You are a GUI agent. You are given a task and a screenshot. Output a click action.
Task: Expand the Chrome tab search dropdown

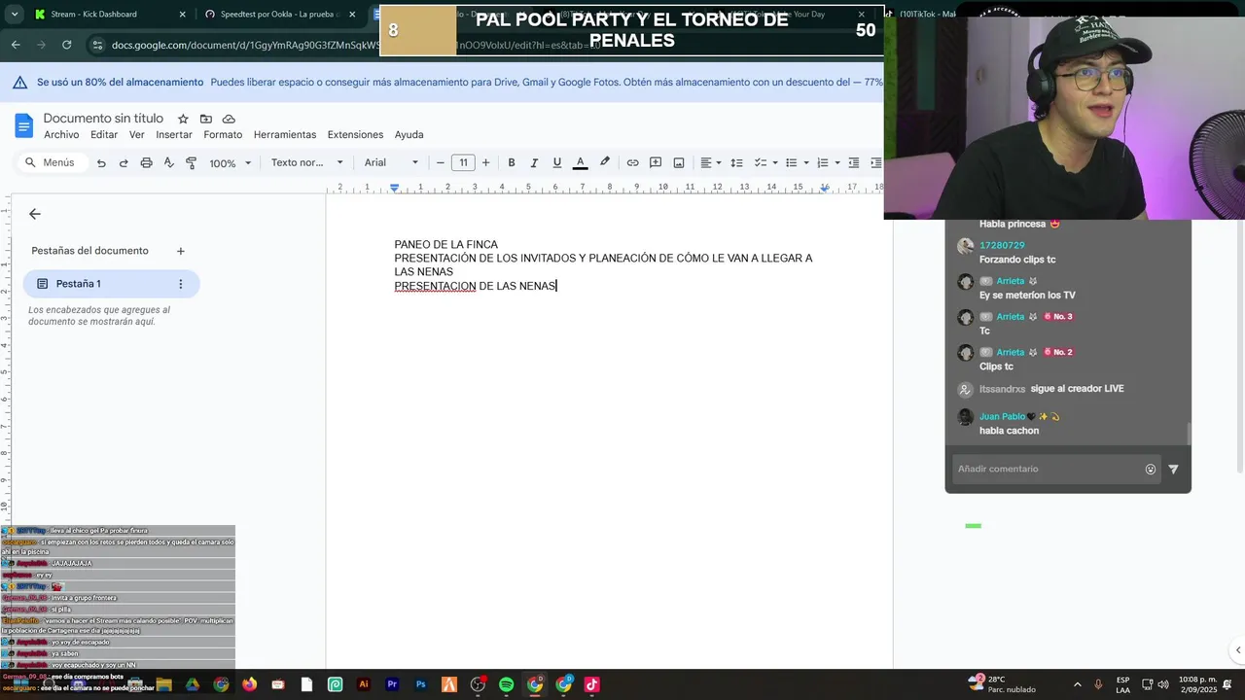14,15
